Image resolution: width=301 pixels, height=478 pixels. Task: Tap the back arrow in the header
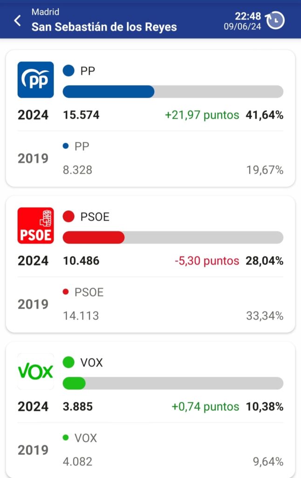click(x=18, y=21)
